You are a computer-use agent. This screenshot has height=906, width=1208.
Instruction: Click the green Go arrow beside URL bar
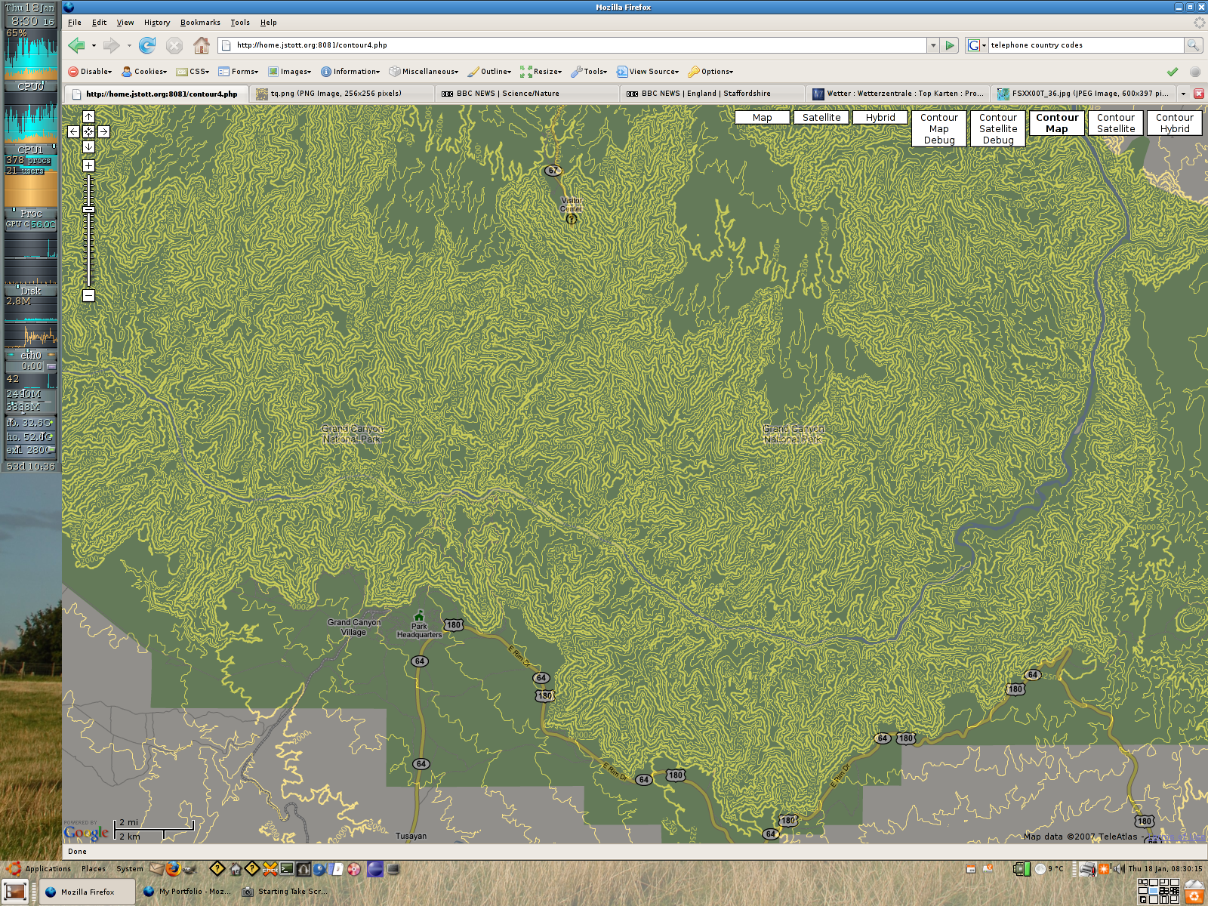[951, 45]
